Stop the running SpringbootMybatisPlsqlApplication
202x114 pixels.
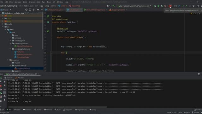[x=170, y=6]
